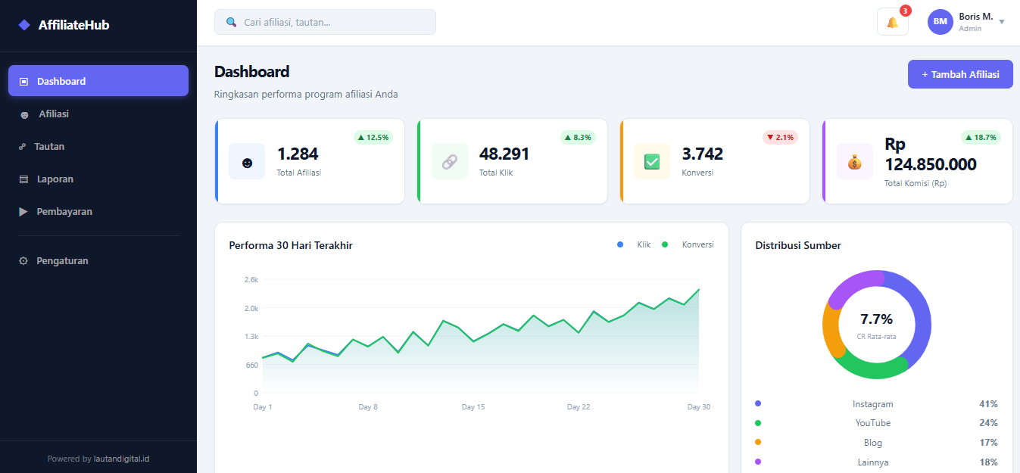Screen dimensions: 1020x473
Task: Click the Distribusi Sumber title
Action: [798, 245]
